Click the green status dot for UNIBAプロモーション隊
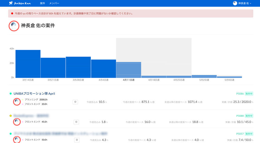The height and width of the screenshot is (143, 260). tap(11, 94)
